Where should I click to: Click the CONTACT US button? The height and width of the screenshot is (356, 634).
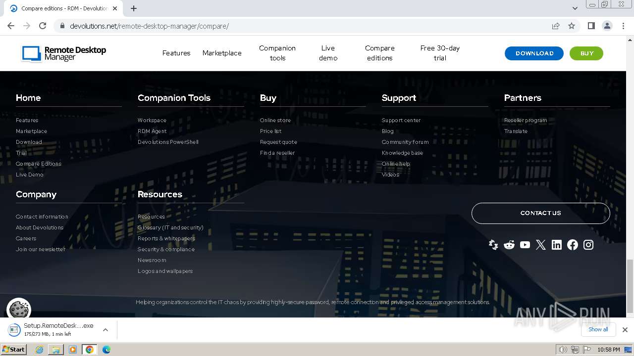click(540, 213)
